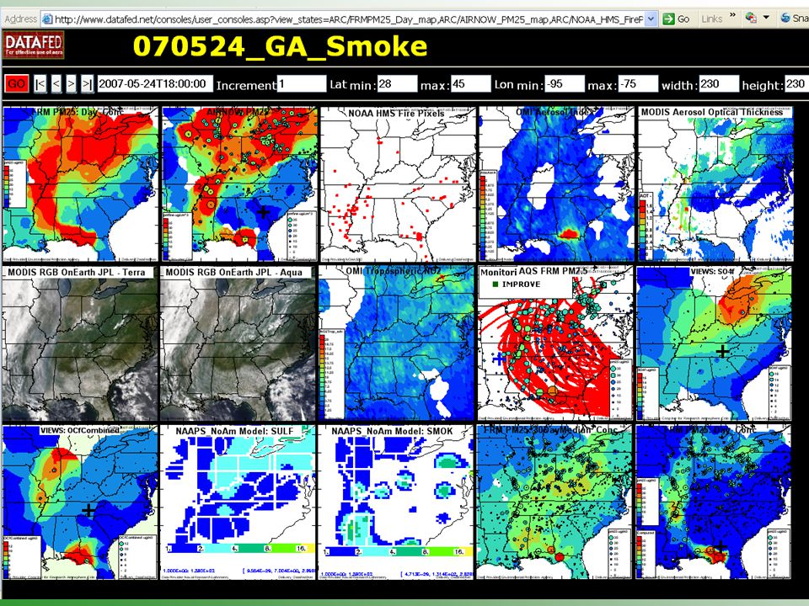Open the MODIS RGB OnEarth JPL Aqua image
This screenshot has width=809, height=606.
coord(238,343)
